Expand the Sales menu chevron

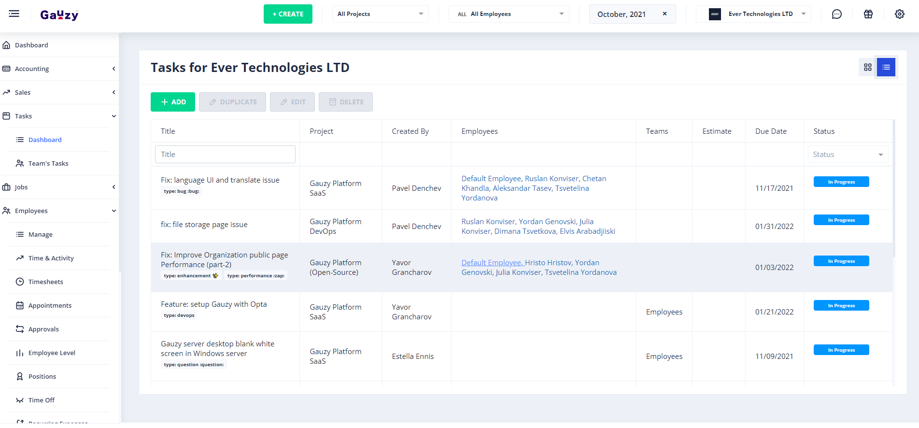114,92
